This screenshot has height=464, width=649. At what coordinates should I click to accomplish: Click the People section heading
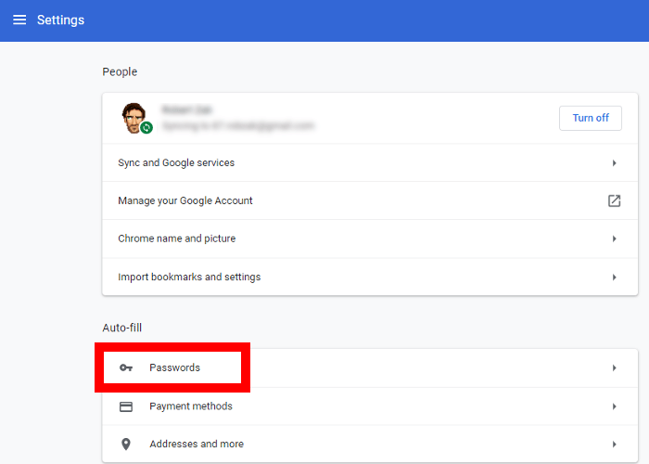(120, 71)
